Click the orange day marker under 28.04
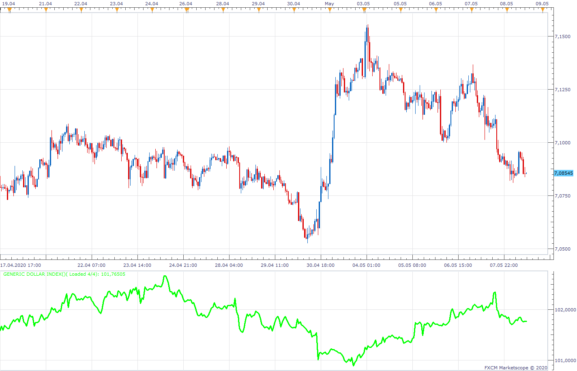 [x=223, y=10]
